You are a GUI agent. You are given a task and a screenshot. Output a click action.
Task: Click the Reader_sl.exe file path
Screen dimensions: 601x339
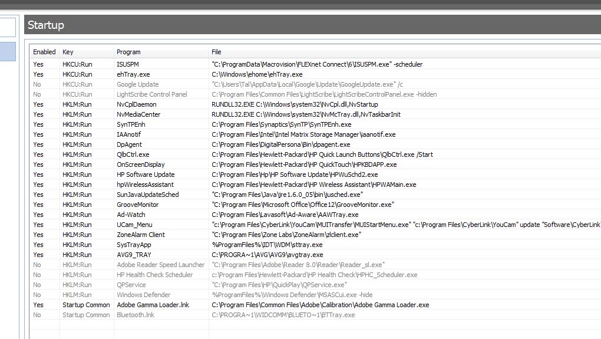click(x=298, y=265)
